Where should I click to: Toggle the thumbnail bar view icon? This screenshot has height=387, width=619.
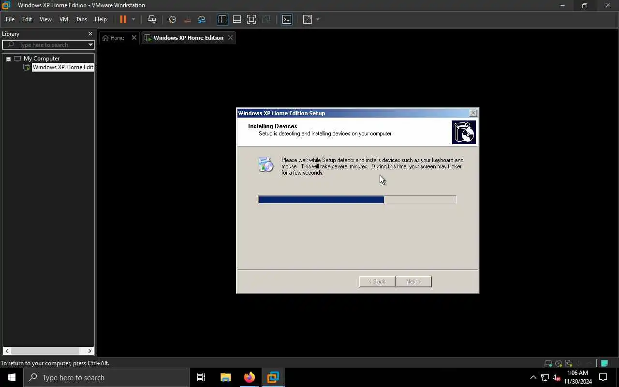point(237,19)
